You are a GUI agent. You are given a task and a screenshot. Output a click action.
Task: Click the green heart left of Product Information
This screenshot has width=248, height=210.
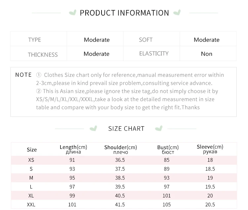72,13
